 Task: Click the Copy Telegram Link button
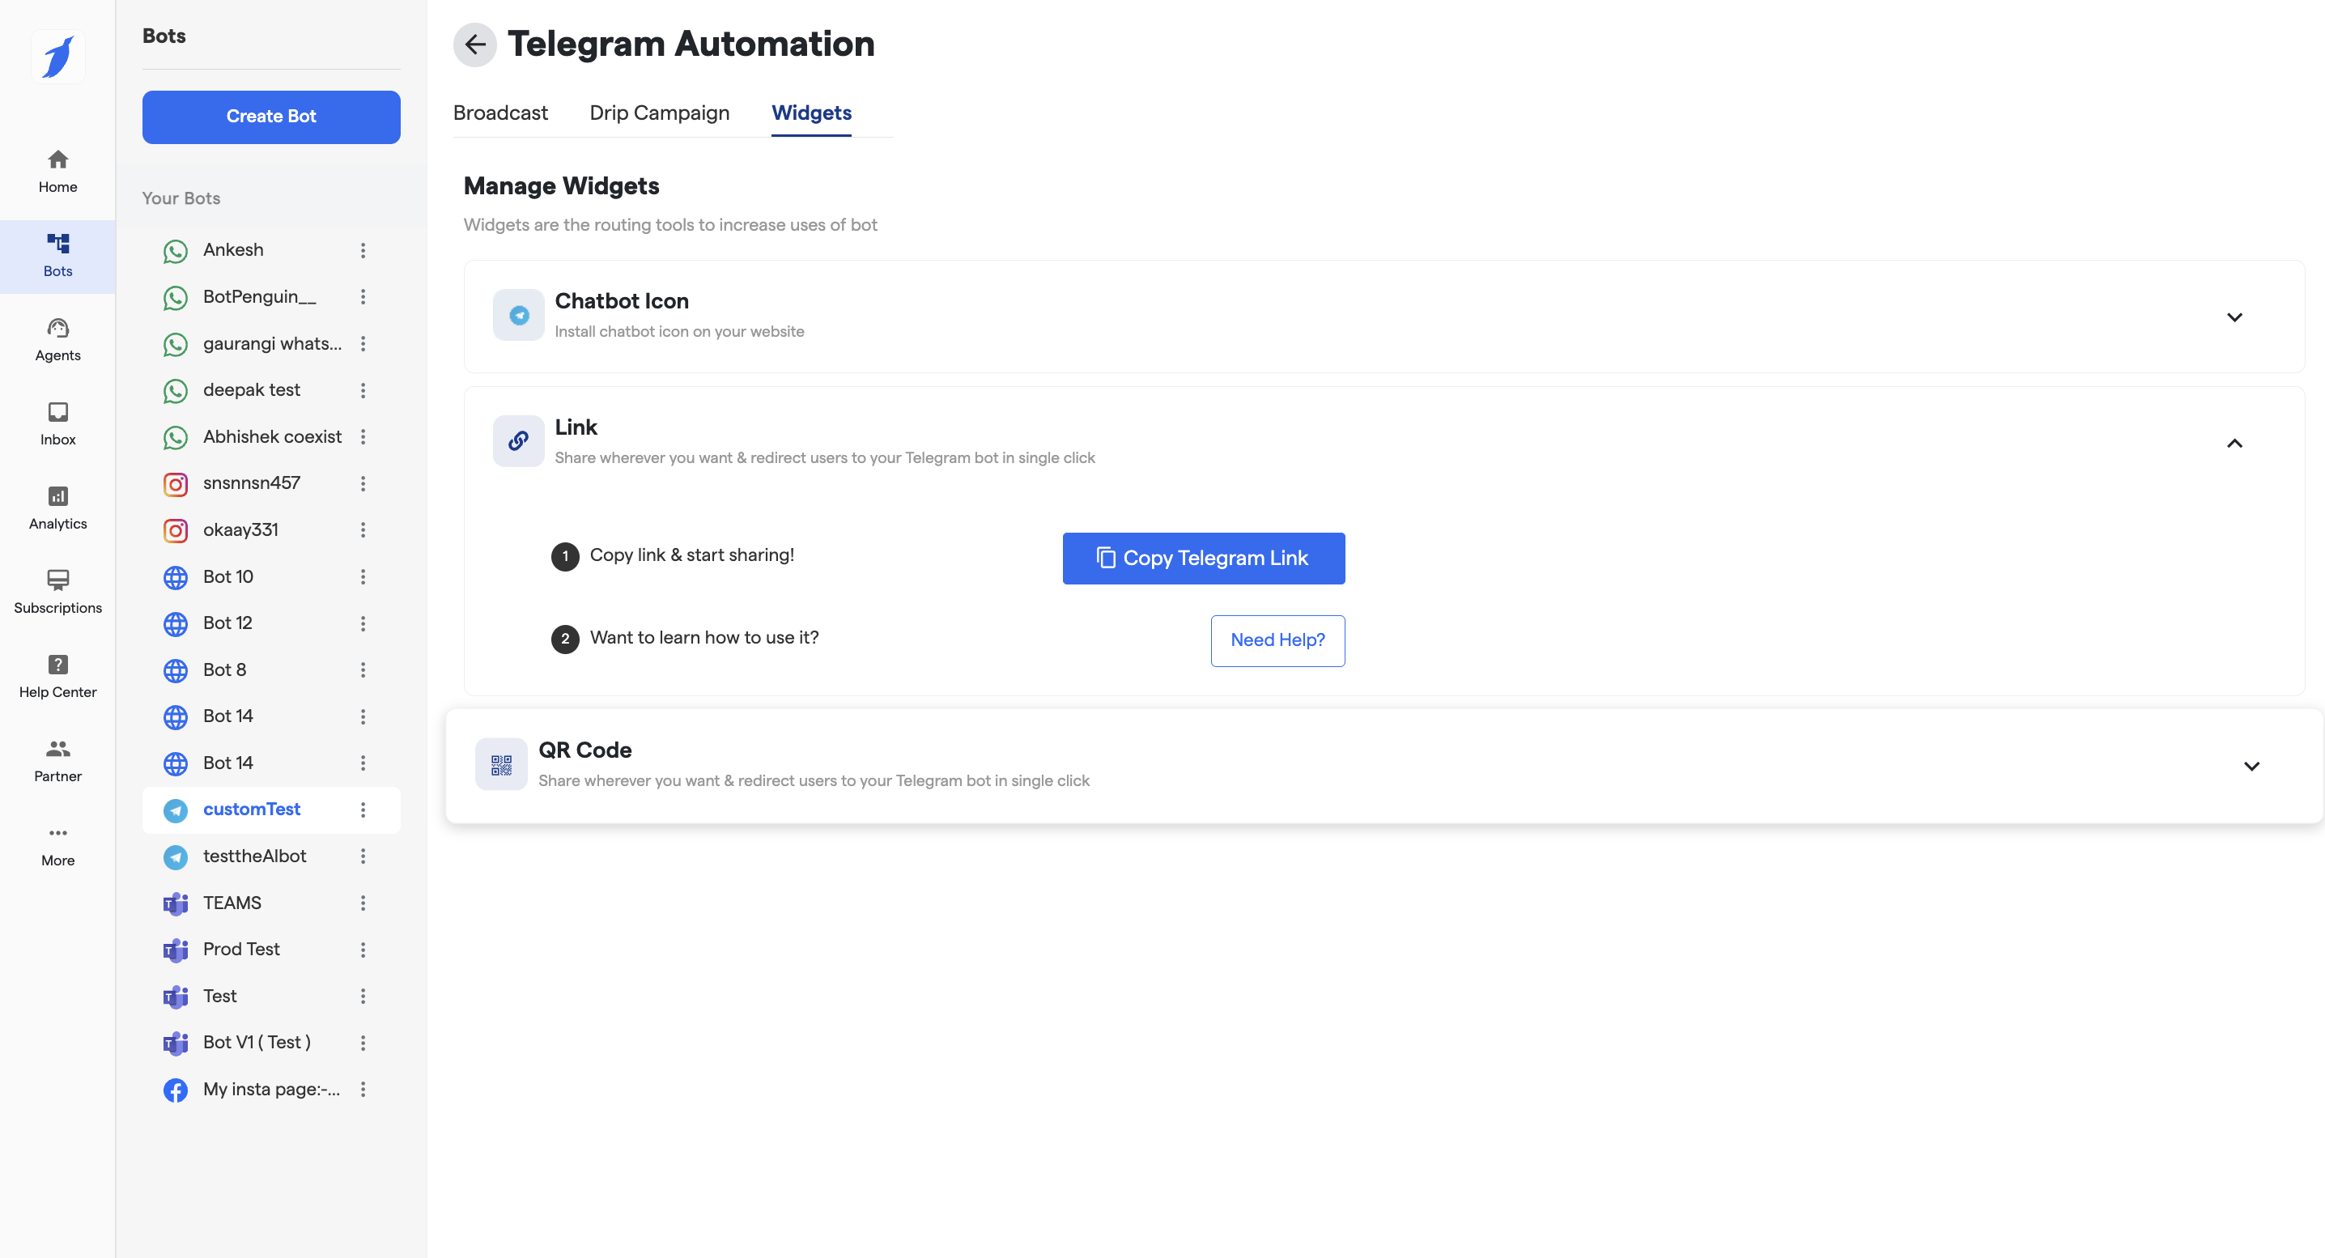1203,558
